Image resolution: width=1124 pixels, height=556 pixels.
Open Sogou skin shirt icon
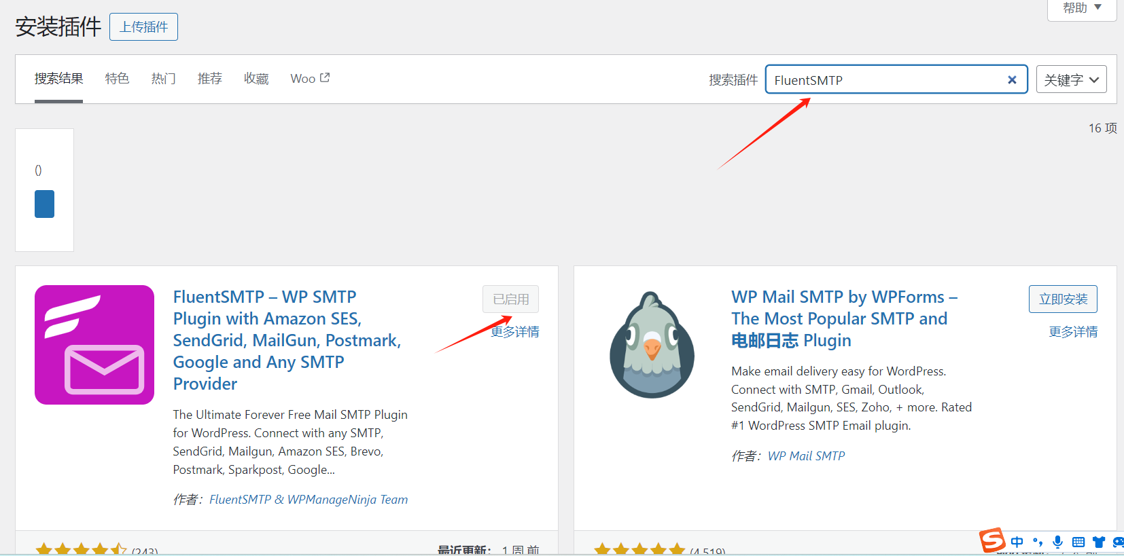coord(1098,542)
